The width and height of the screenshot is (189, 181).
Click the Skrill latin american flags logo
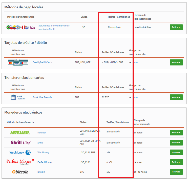pyautogui.click(x=20, y=27)
